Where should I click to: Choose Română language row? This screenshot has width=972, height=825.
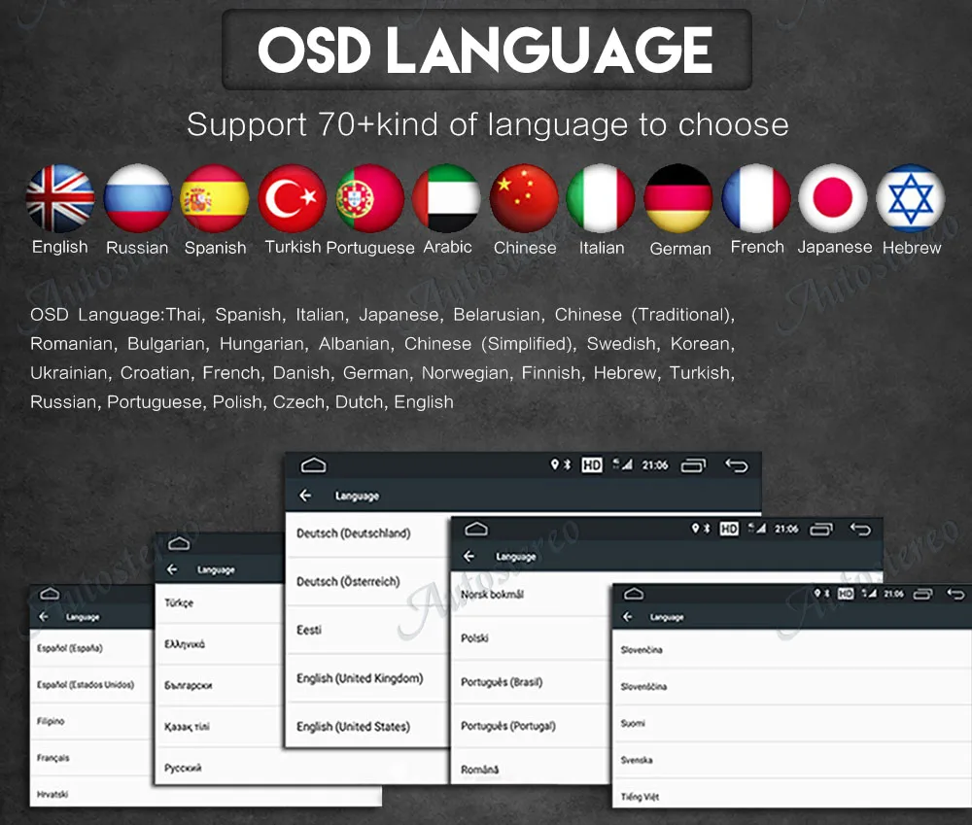tap(531, 768)
